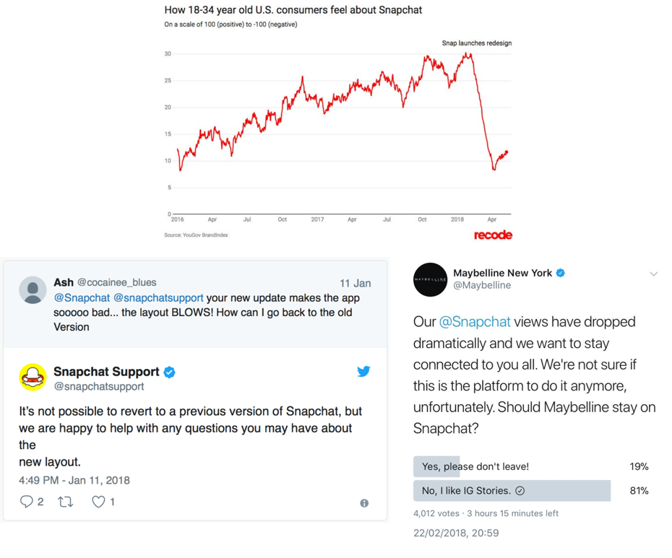Open the Snapchat Support ghost avatar

33,377
